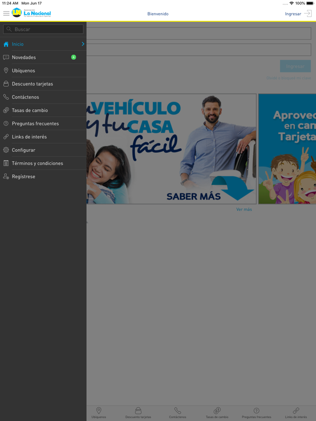Click the first login input field
316x421 pixels.
(x=199, y=33)
